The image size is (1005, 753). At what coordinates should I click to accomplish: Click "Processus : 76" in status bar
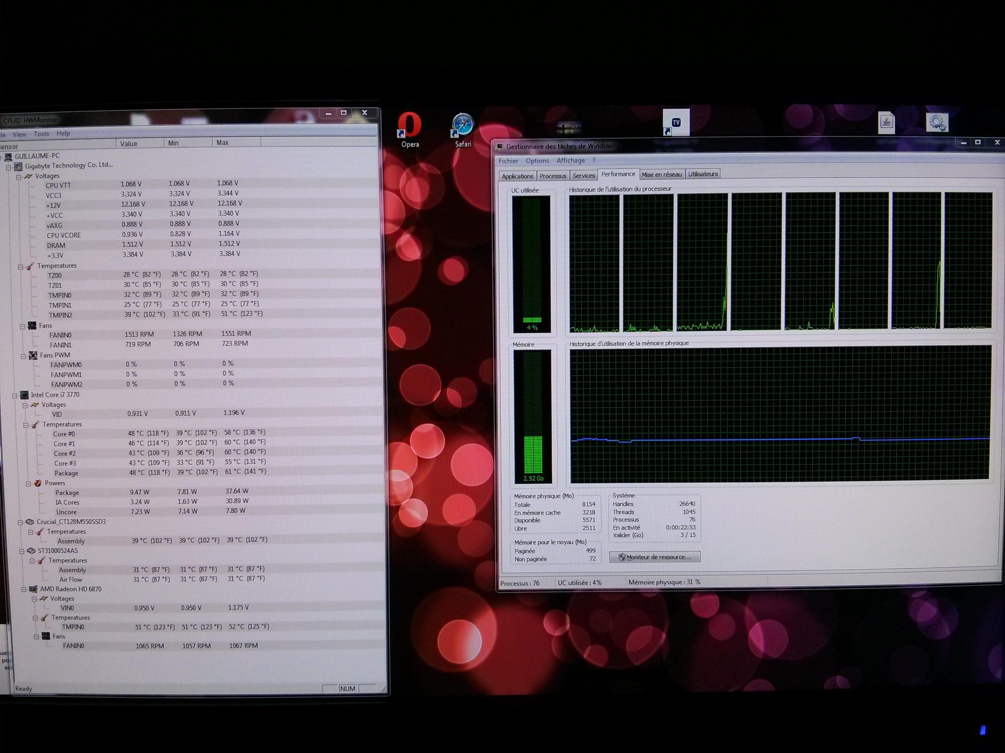[520, 583]
